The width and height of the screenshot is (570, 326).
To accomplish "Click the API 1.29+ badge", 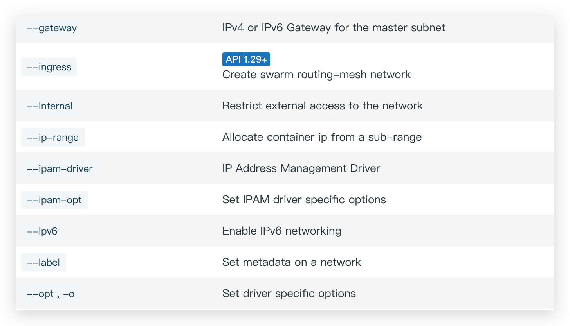I will click(x=246, y=59).
